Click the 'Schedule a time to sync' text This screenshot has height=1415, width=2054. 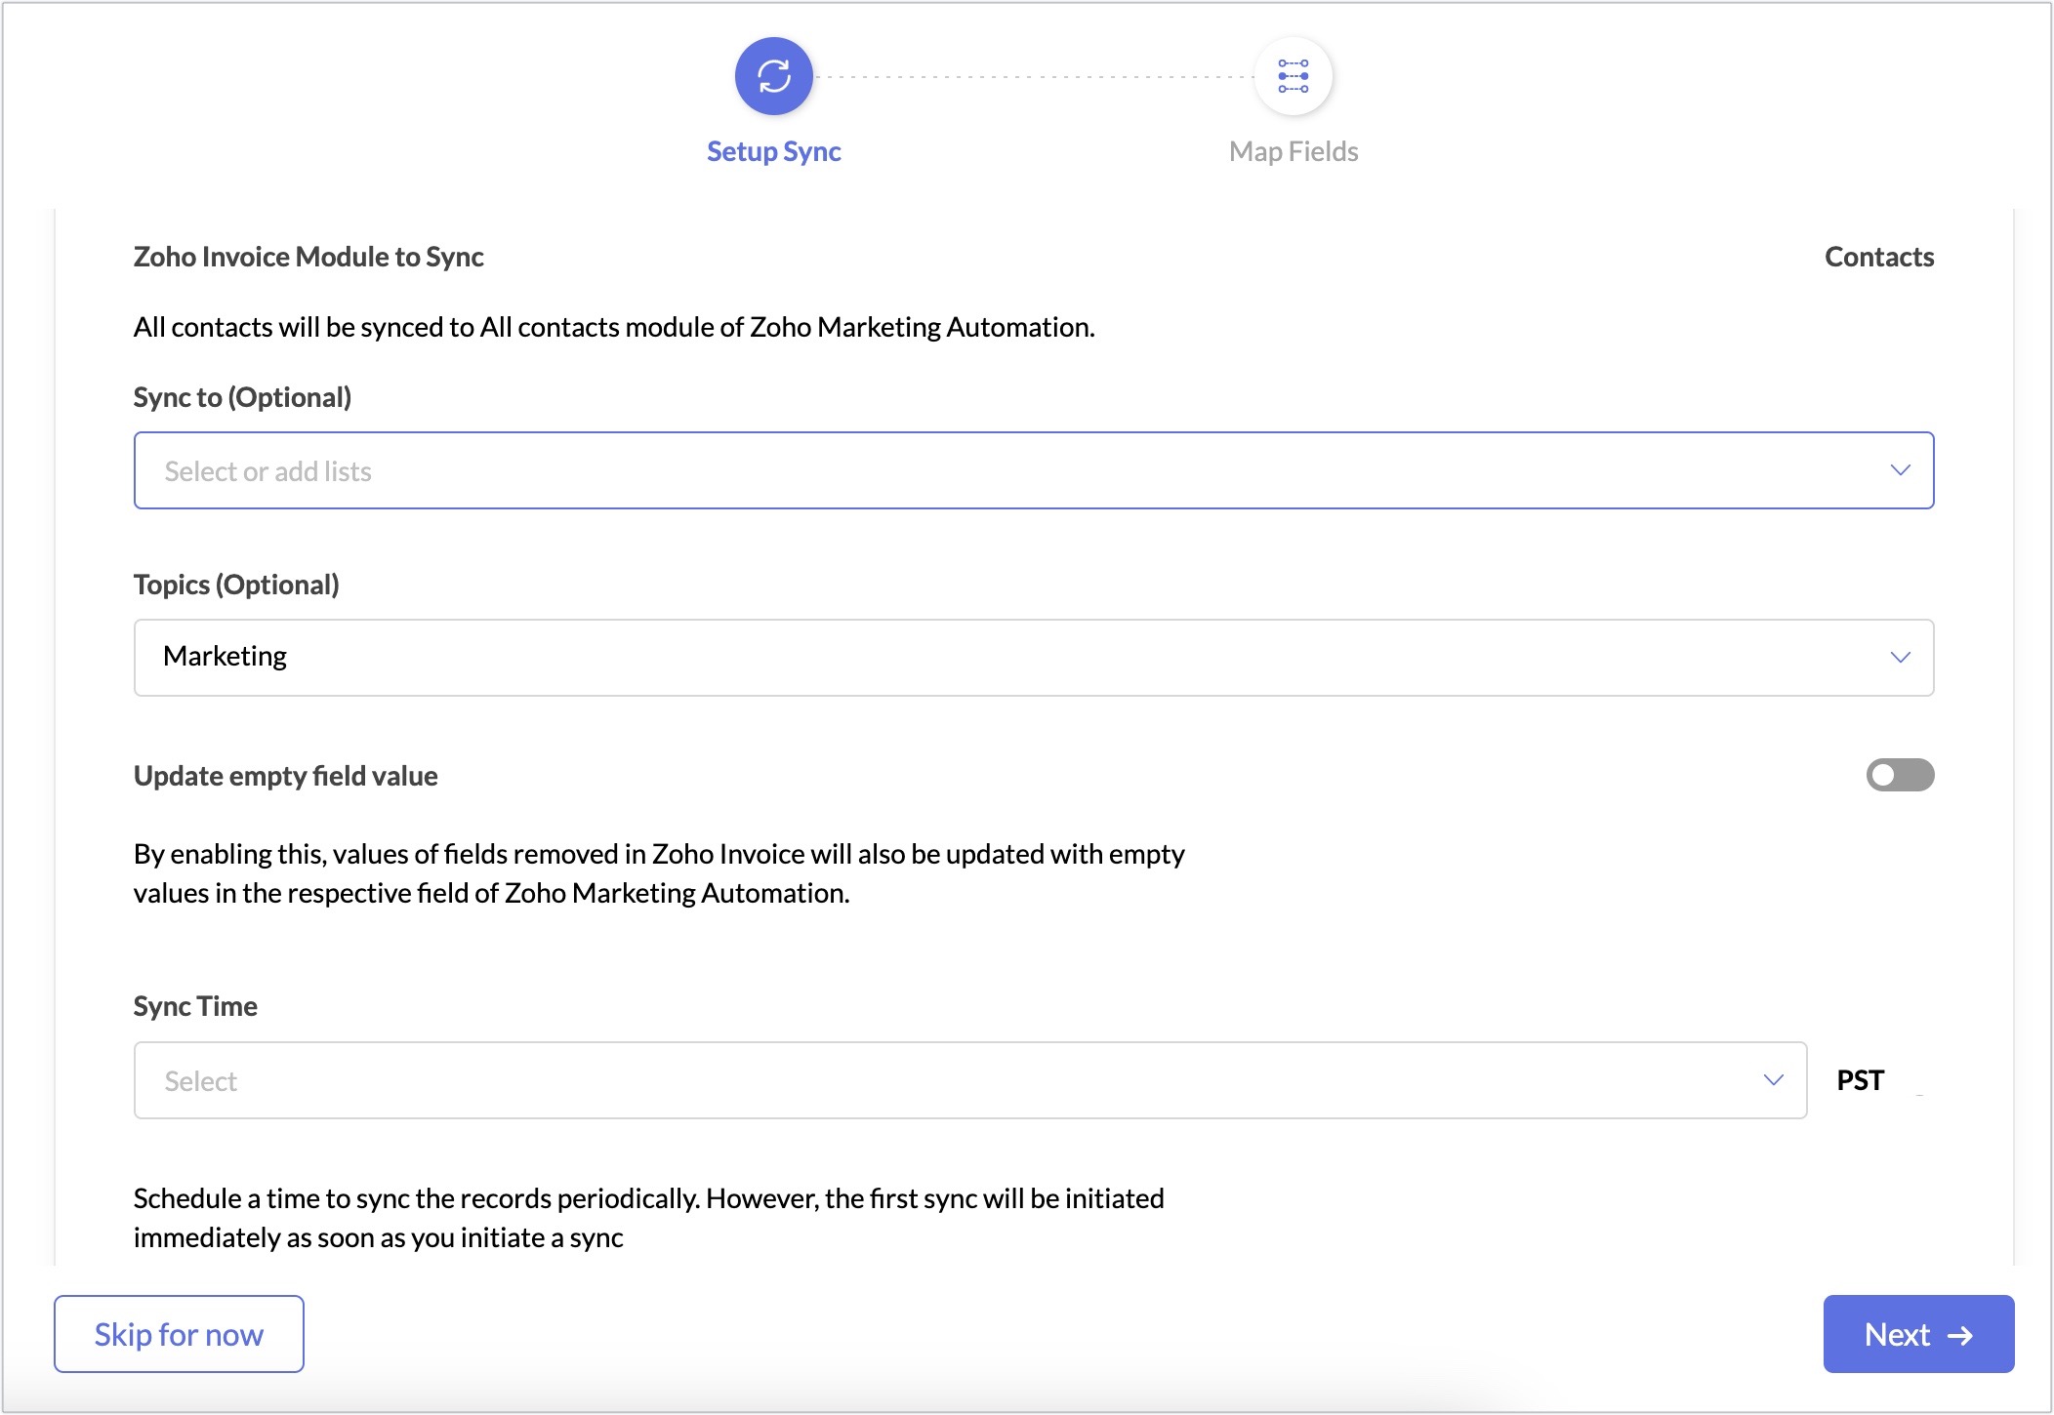click(649, 1218)
